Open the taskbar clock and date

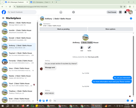click(127, 106)
